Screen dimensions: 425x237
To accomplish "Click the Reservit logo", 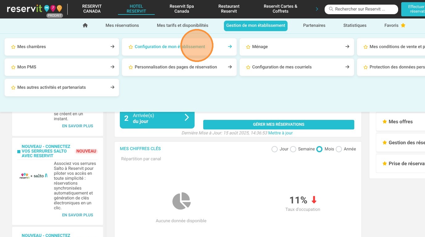I will coord(34,9).
